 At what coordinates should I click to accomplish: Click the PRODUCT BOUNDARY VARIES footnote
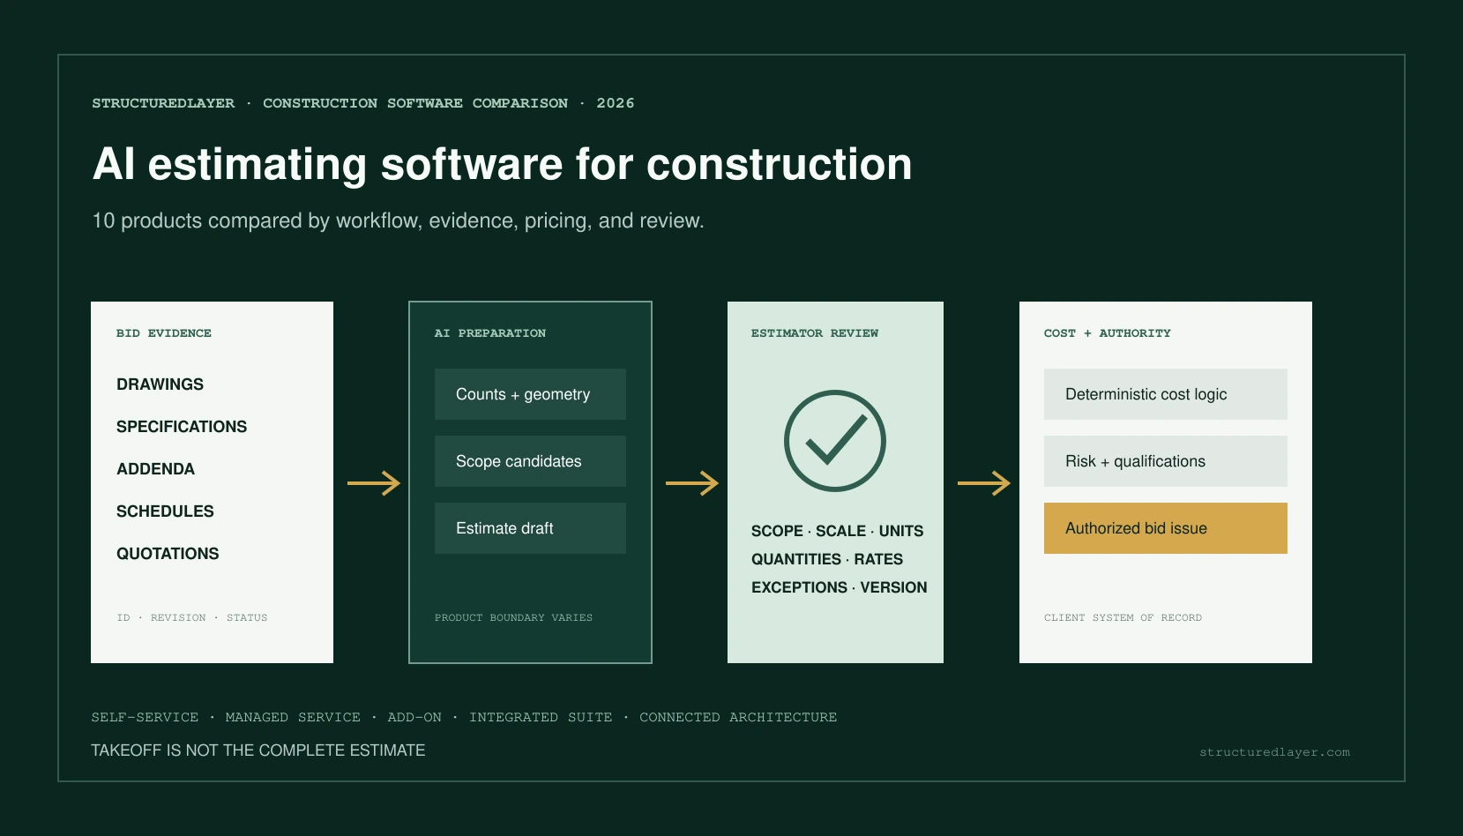[513, 618]
